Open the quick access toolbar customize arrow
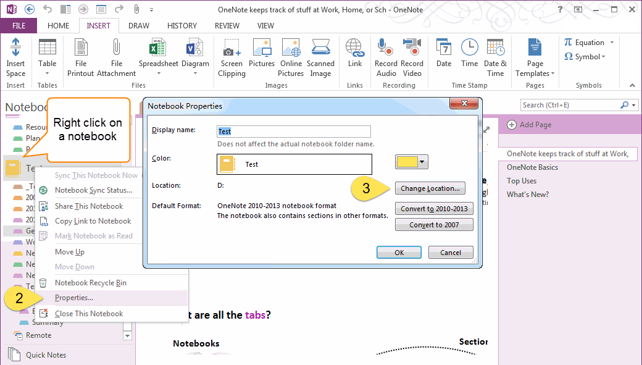642x365 pixels. click(x=151, y=9)
